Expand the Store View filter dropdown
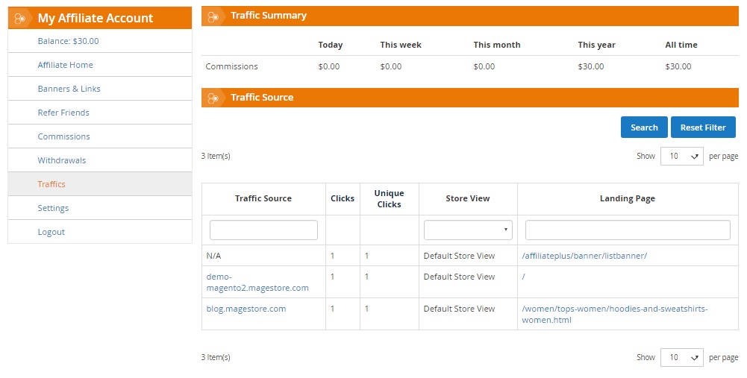Viewport: 747px width, 378px height. (468, 230)
